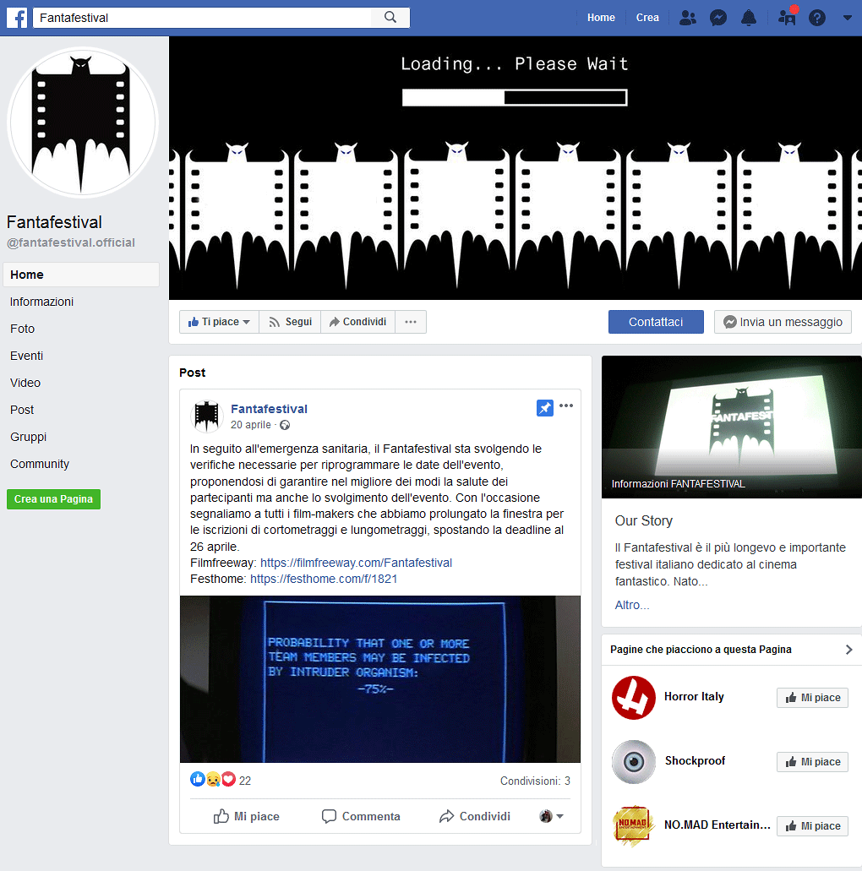Open Foto in the sidebar

(22, 329)
